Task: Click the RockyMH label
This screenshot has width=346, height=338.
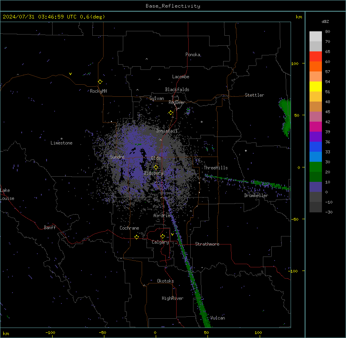Action: 98,91
